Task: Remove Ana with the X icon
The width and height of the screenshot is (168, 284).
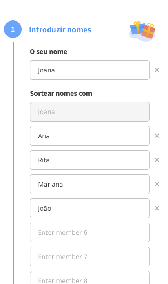Action: pyautogui.click(x=157, y=136)
